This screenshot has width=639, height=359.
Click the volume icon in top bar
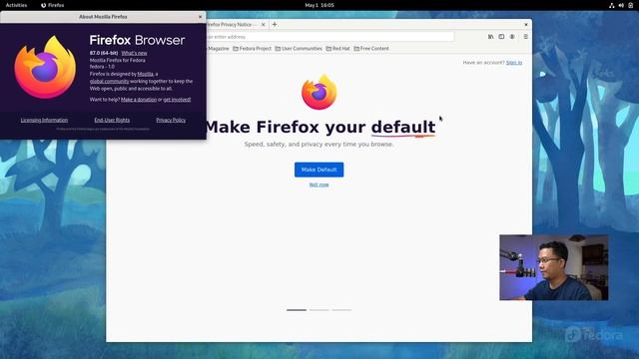pos(621,5)
